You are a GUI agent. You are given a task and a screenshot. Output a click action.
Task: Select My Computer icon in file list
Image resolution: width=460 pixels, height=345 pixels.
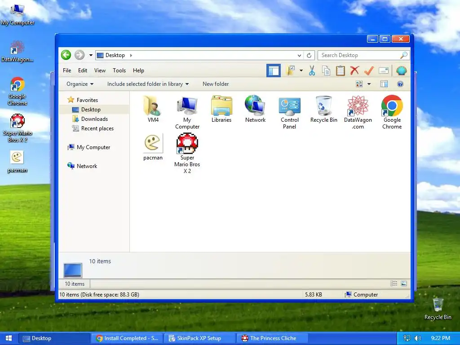point(187,112)
